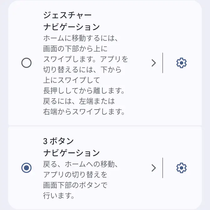The width and height of the screenshot is (210, 210).
Task: Tap the 画面下部のボタンで text line
Action: [x=75, y=185]
